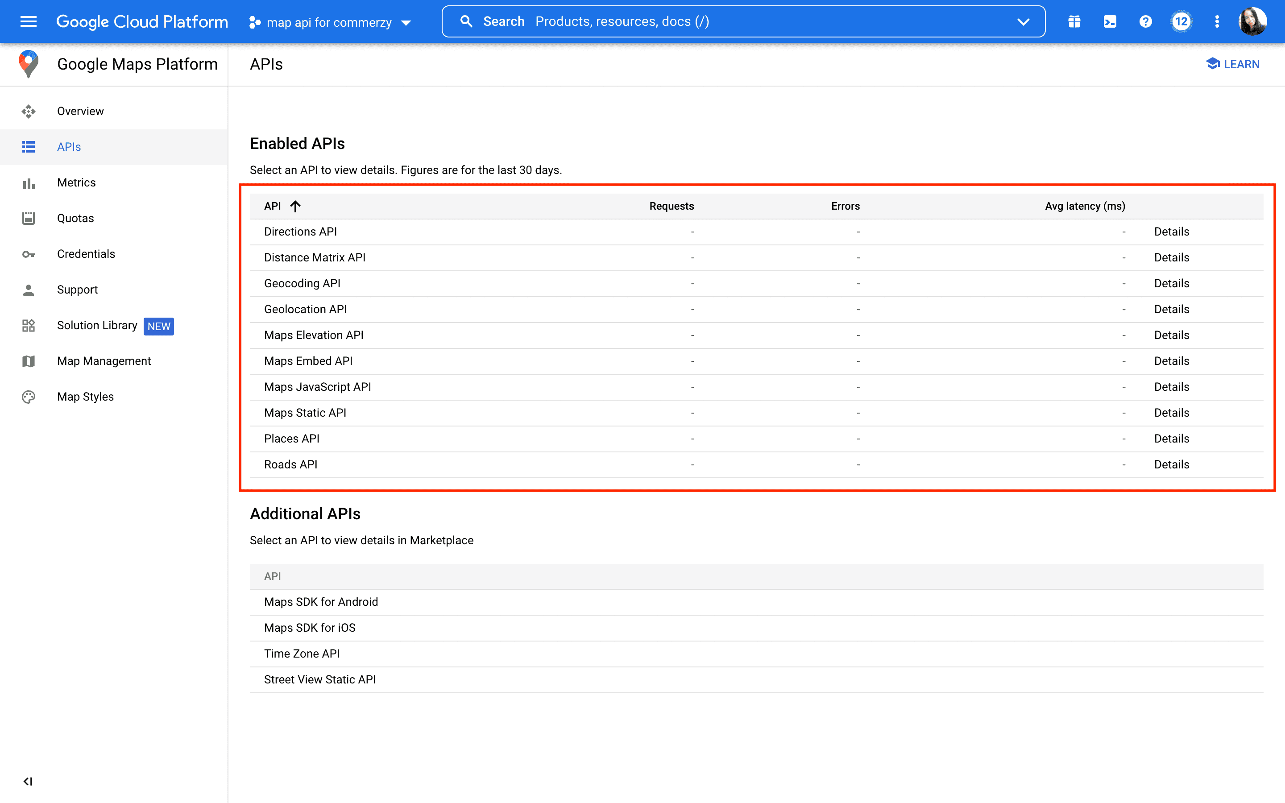Open Details for Maps Elevation API
This screenshot has height=803, width=1285.
coord(1171,335)
